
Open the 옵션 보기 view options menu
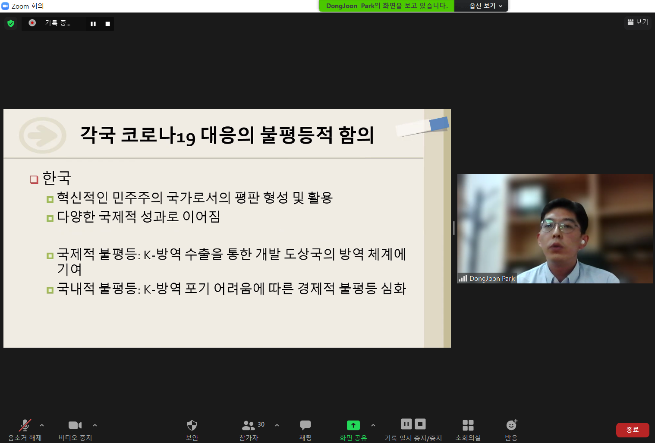click(485, 6)
